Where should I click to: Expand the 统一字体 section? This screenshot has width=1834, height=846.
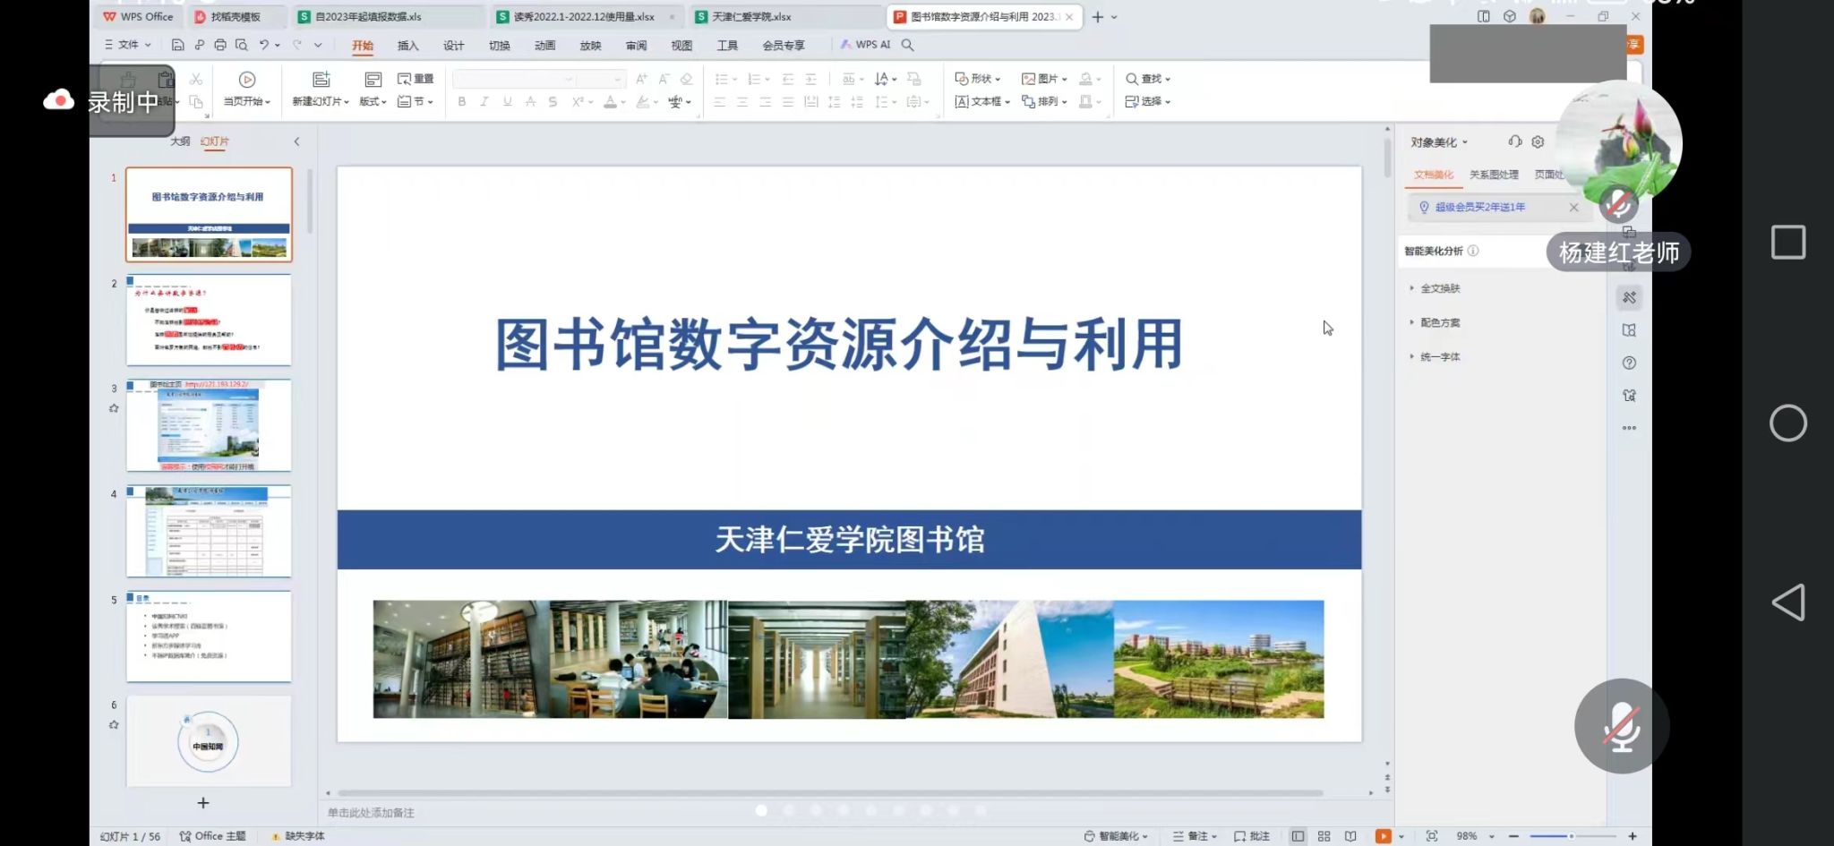pos(1435,356)
